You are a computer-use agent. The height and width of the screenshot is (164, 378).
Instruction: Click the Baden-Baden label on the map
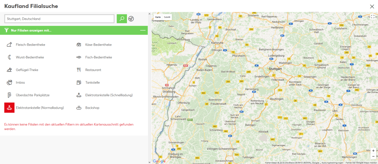[204, 70]
